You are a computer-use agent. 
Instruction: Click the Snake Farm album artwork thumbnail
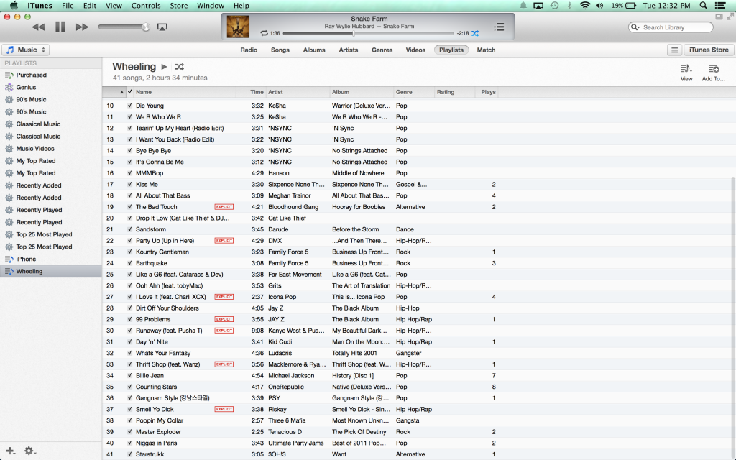238,27
